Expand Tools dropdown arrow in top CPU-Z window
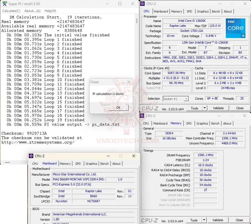 [x=205, y=108]
